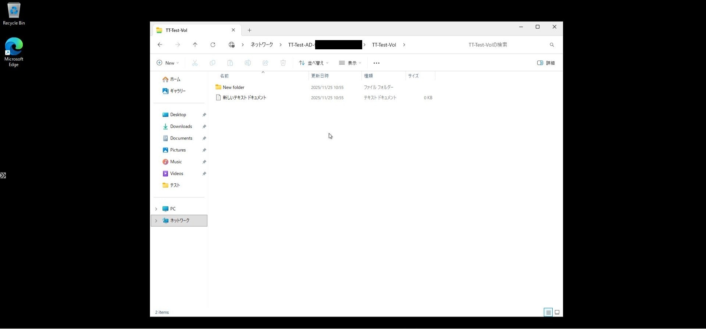Click chevron after TT-Test-Vol in address bar

click(x=404, y=45)
